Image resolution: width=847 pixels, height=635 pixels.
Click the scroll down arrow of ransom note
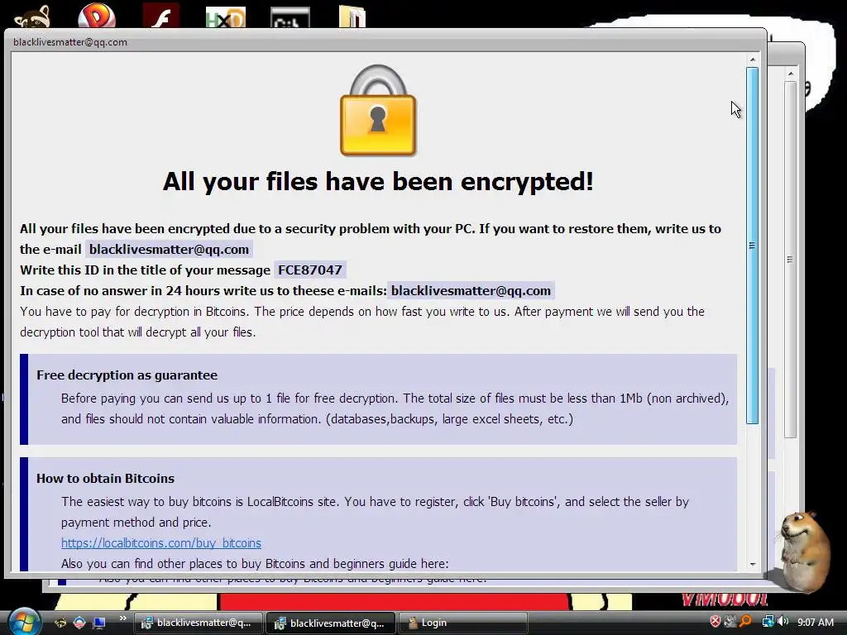click(753, 564)
